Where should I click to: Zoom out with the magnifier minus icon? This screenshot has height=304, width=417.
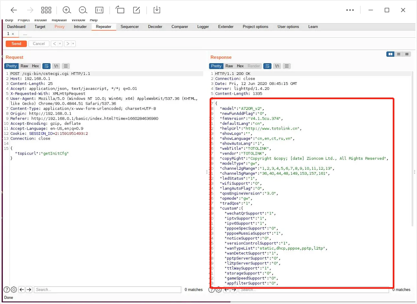click(x=83, y=10)
